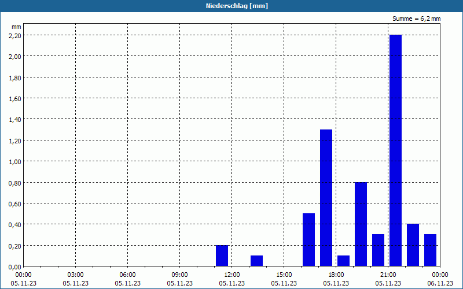Screen dimensions: 463x289
Task: Select the 00:00 05.11.23 x-axis label
Action: tap(23, 279)
